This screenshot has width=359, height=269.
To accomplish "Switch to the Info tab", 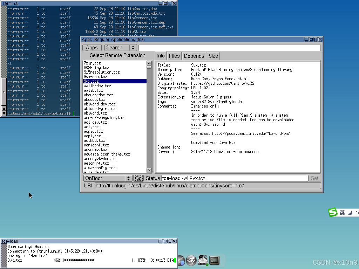I will pos(161,56).
